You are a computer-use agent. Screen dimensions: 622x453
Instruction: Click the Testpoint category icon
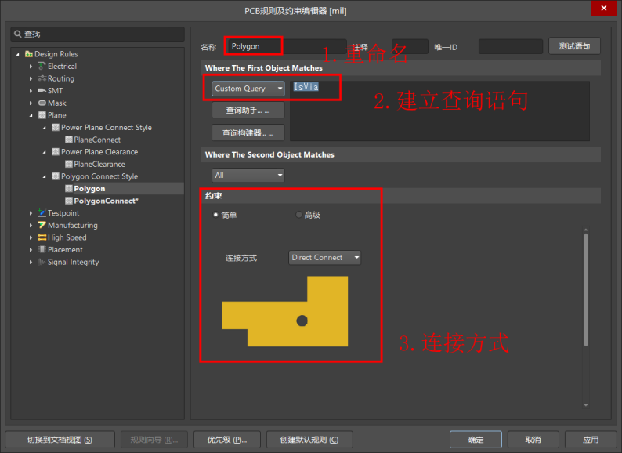(42, 213)
